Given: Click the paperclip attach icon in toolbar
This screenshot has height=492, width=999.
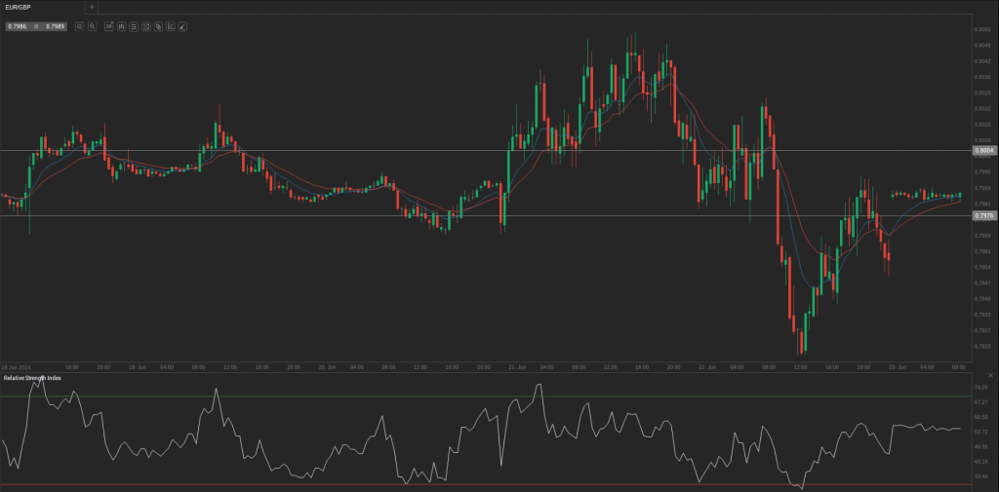Looking at the screenshot, I should [x=158, y=26].
